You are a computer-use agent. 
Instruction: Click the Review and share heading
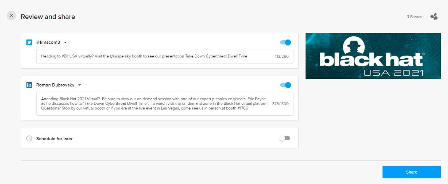click(48, 17)
